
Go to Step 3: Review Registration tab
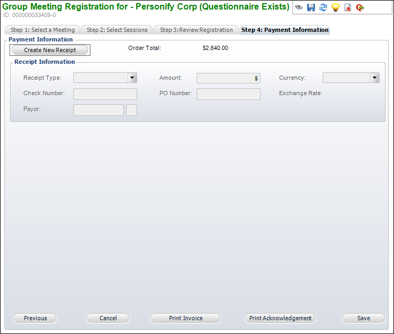196,30
